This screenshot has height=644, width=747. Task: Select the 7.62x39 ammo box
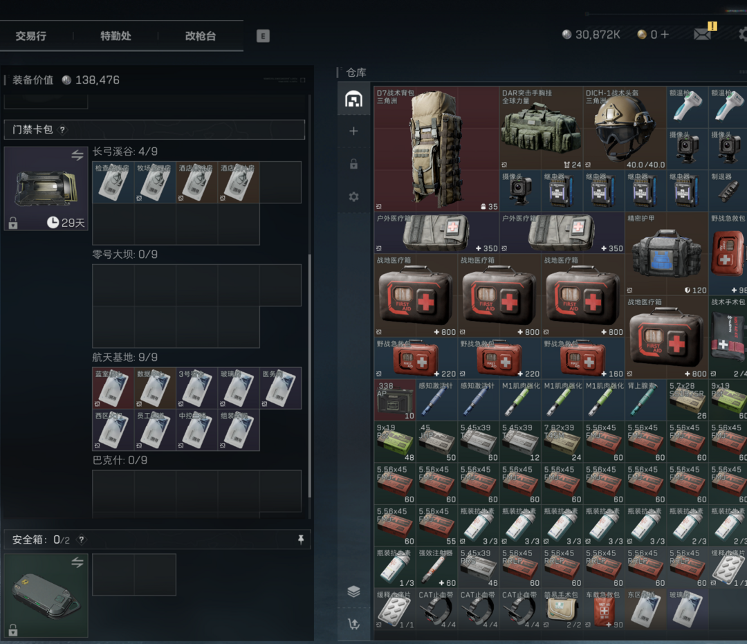(x=562, y=441)
